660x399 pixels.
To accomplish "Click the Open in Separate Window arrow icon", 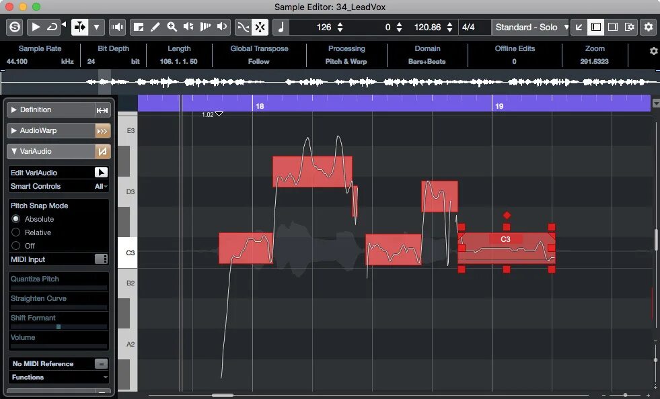I will [x=579, y=28].
